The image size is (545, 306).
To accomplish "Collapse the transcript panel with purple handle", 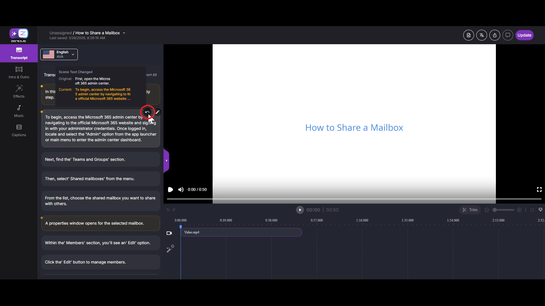I will coord(166,161).
